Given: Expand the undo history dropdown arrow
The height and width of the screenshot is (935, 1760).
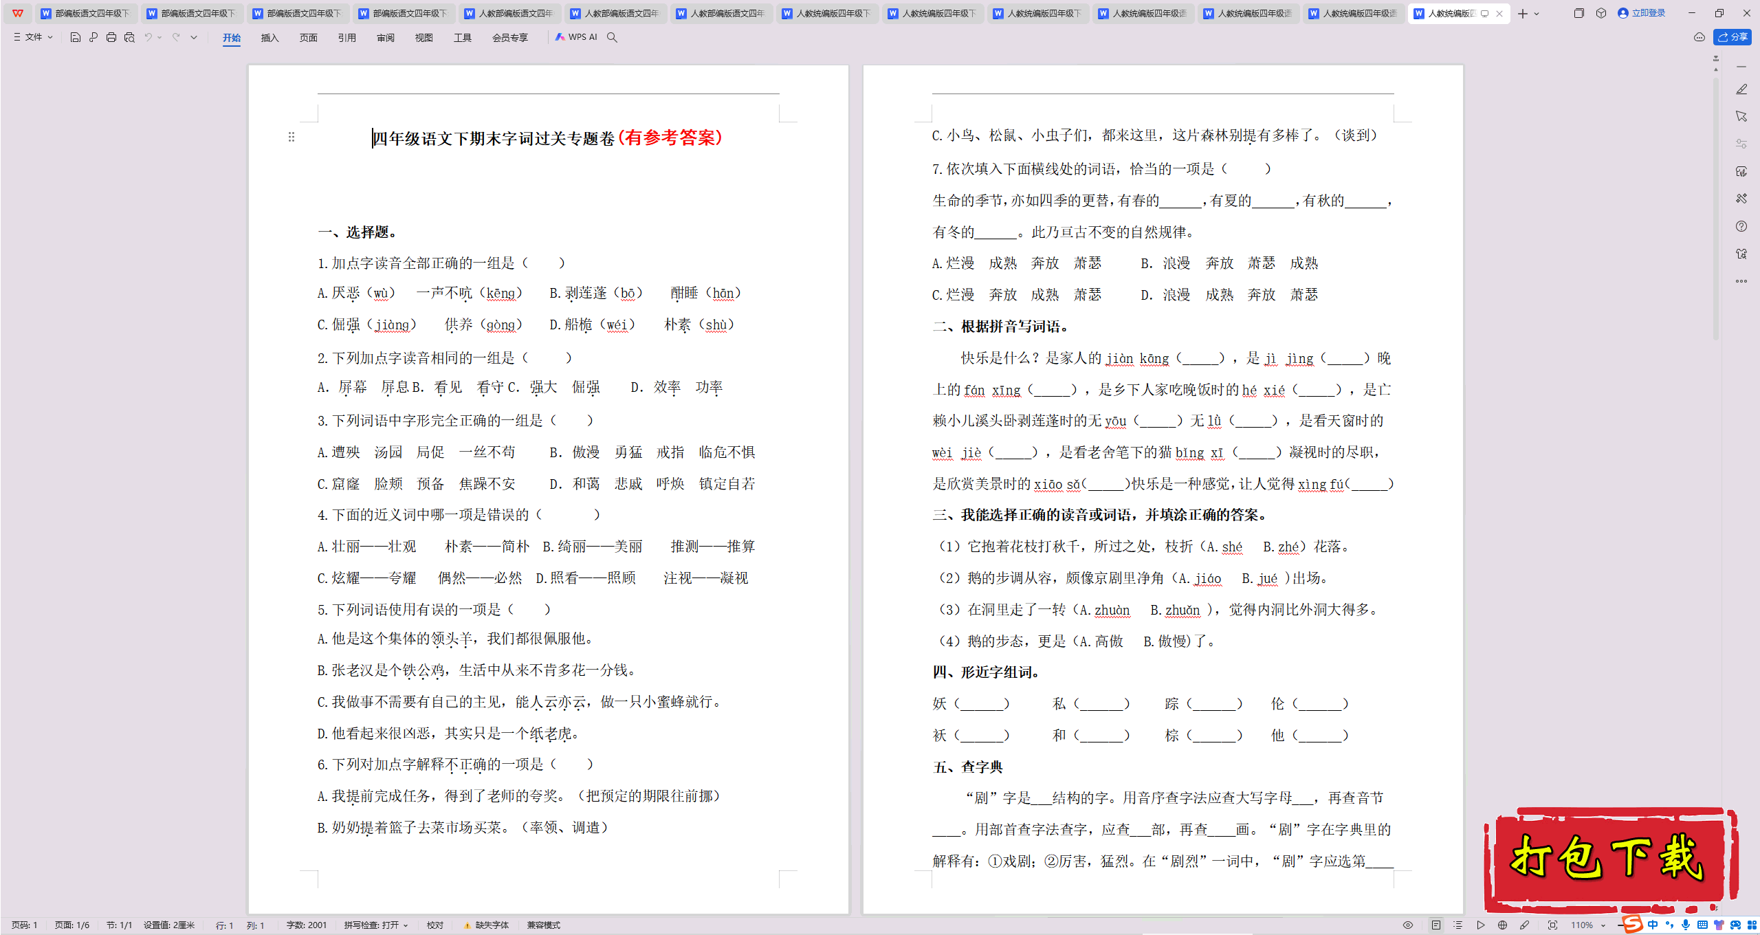Looking at the screenshot, I should click(159, 37).
